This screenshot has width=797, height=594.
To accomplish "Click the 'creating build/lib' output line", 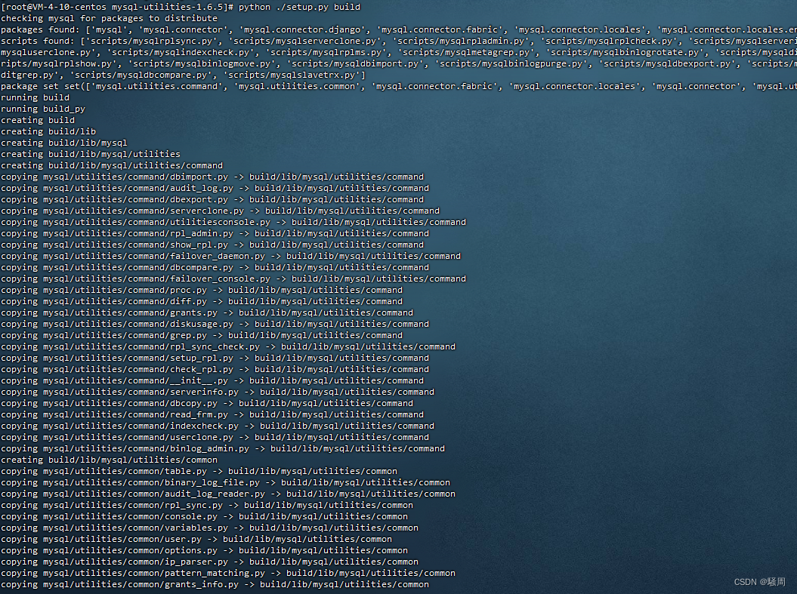I will [47, 131].
